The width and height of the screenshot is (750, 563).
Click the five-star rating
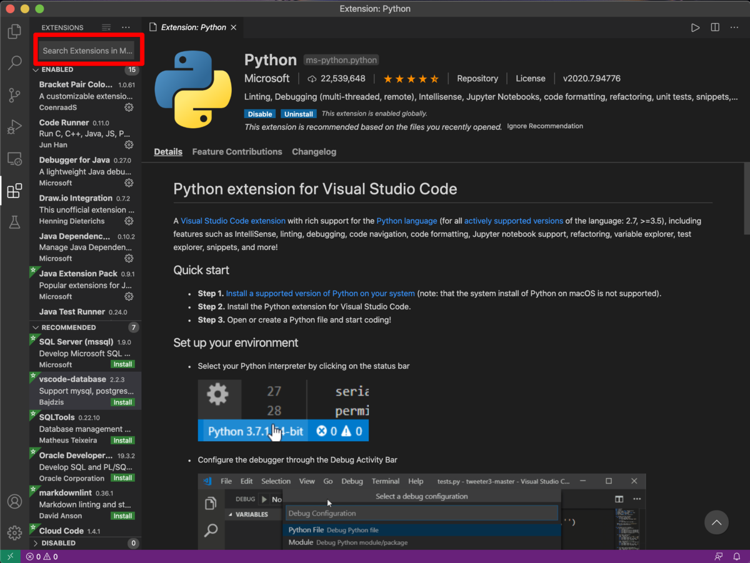(411, 79)
